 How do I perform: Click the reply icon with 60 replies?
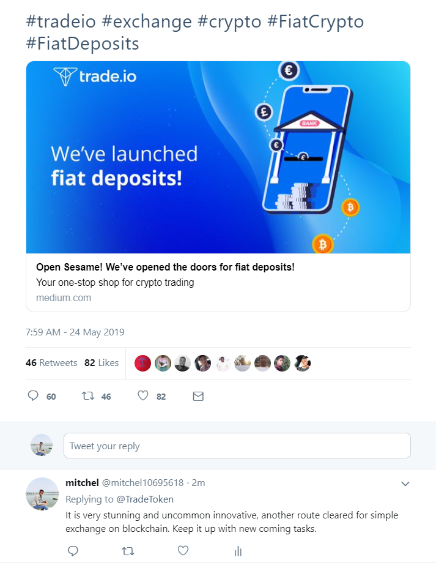34,396
